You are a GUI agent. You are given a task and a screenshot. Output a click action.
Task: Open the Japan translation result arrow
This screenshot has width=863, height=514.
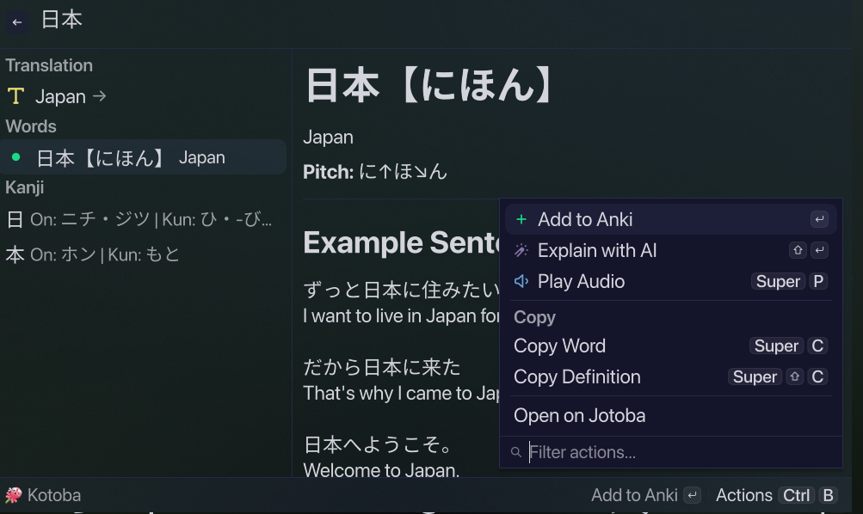click(x=99, y=96)
